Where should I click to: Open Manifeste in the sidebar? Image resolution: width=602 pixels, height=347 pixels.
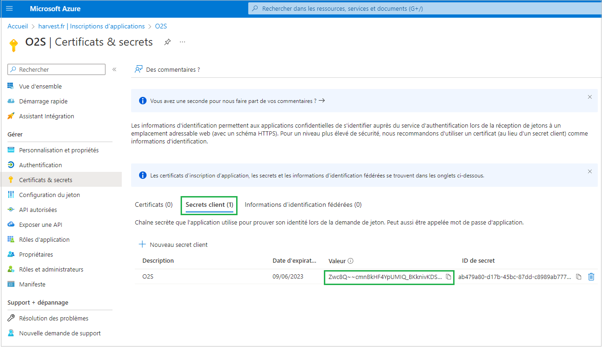32,284
